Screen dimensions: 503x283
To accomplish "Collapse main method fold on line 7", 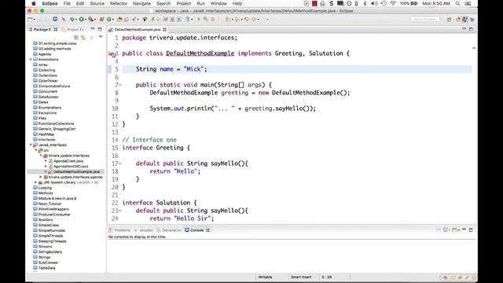I will click(120, 85).
